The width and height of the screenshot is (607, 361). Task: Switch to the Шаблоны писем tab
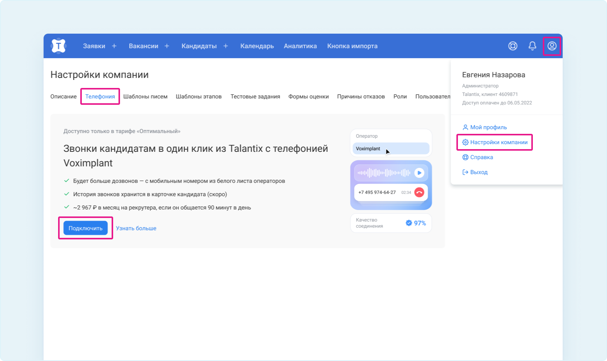145,96
